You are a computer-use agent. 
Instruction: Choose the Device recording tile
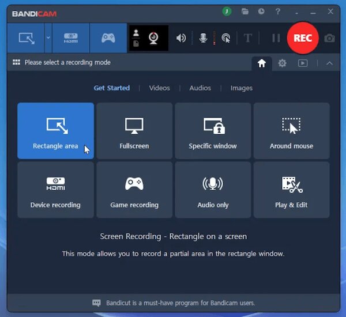pos(55,190)
